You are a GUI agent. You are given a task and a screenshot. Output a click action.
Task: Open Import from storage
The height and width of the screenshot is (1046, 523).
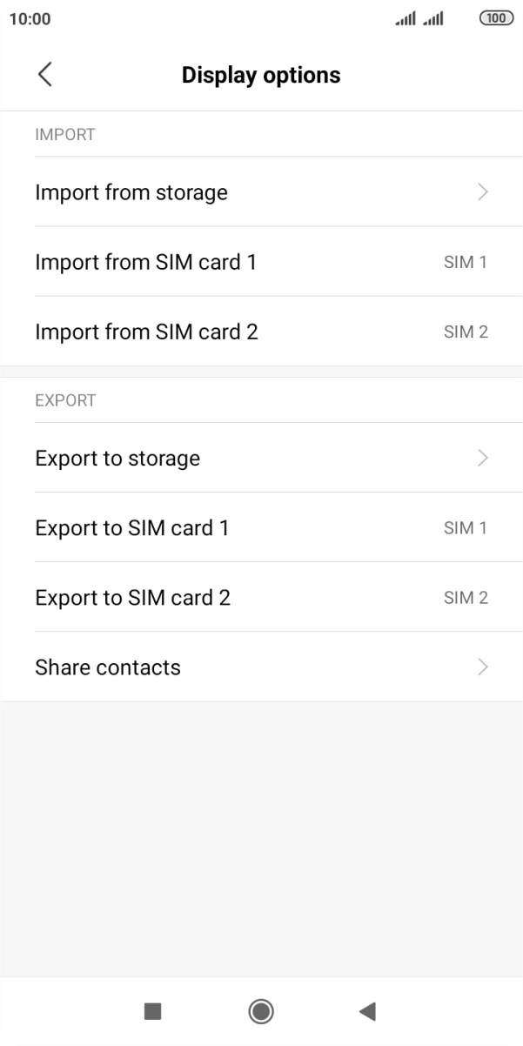click(x=131, y=192)
